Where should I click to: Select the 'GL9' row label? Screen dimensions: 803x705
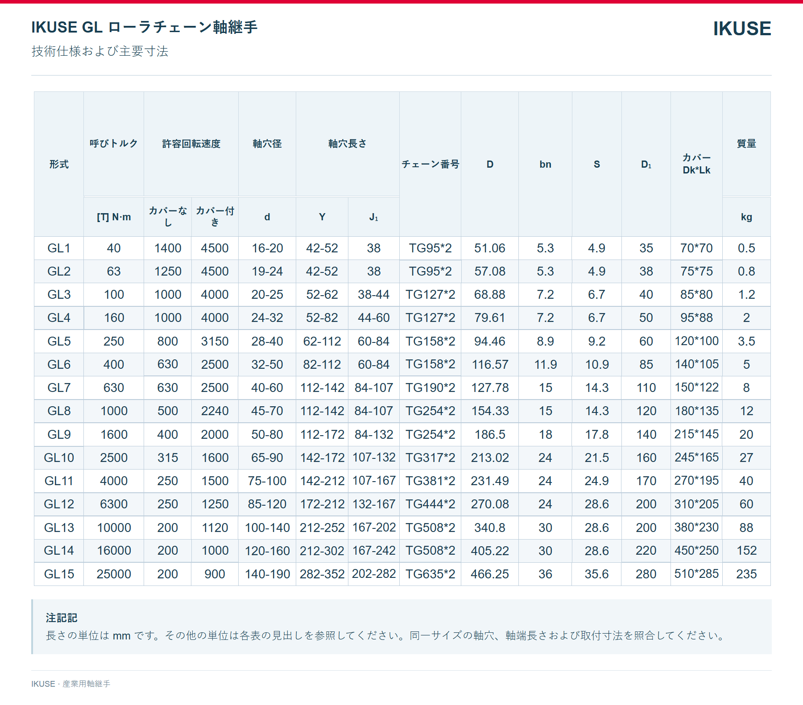point(59,435)
